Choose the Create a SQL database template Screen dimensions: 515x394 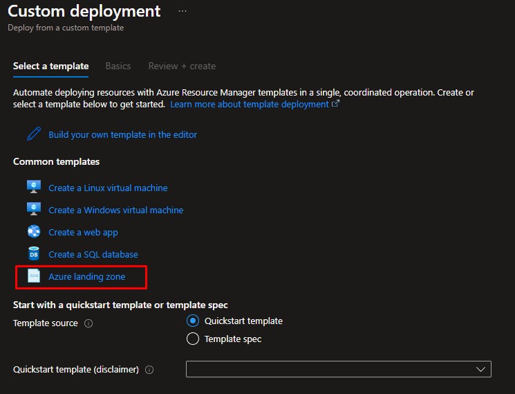pos(93,255)
